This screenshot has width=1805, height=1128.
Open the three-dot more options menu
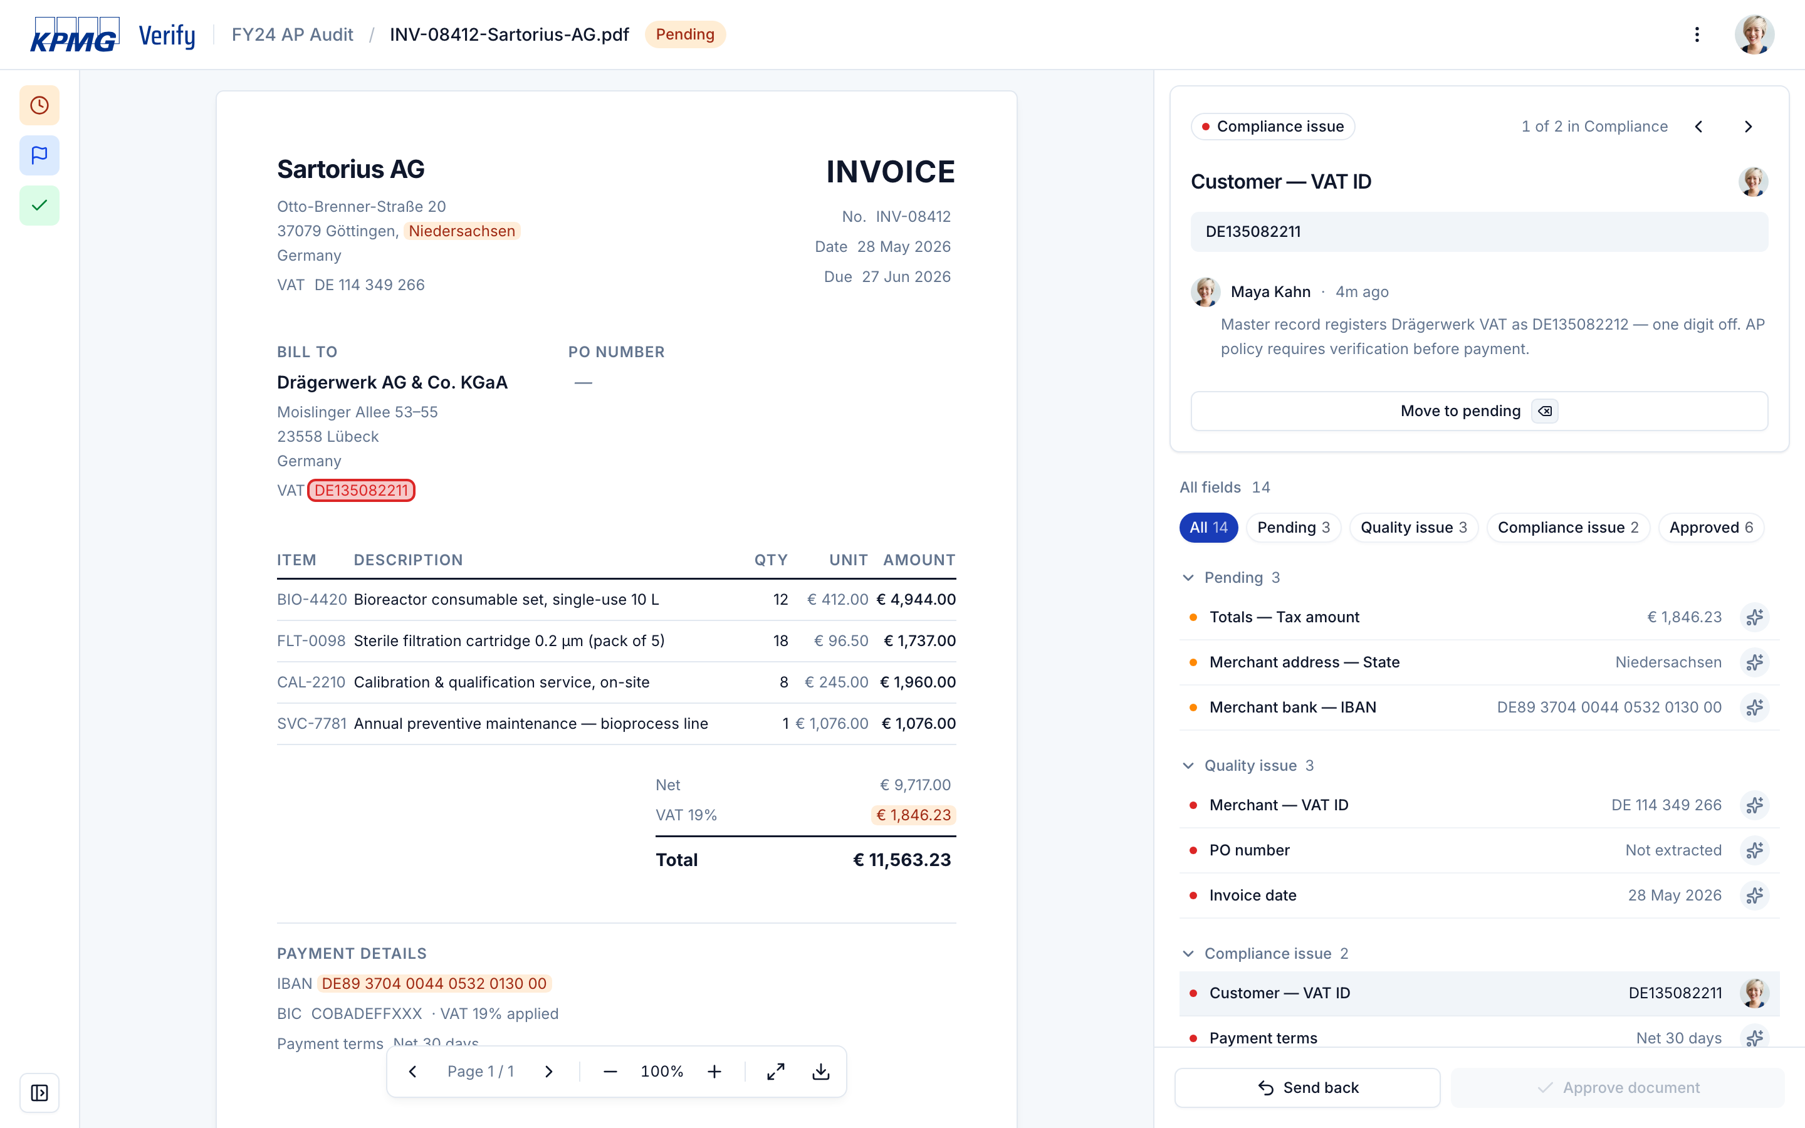[x=1696, y=34]
